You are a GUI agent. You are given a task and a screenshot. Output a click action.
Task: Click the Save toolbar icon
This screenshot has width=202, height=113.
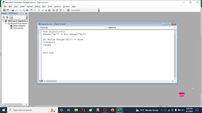click(x=13, y=10)
